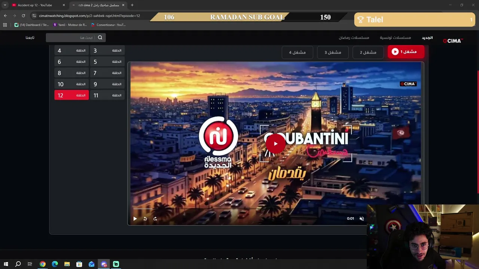
Task: Click the CIMA watermark in the video corner
Action: [x=408, y=84]
